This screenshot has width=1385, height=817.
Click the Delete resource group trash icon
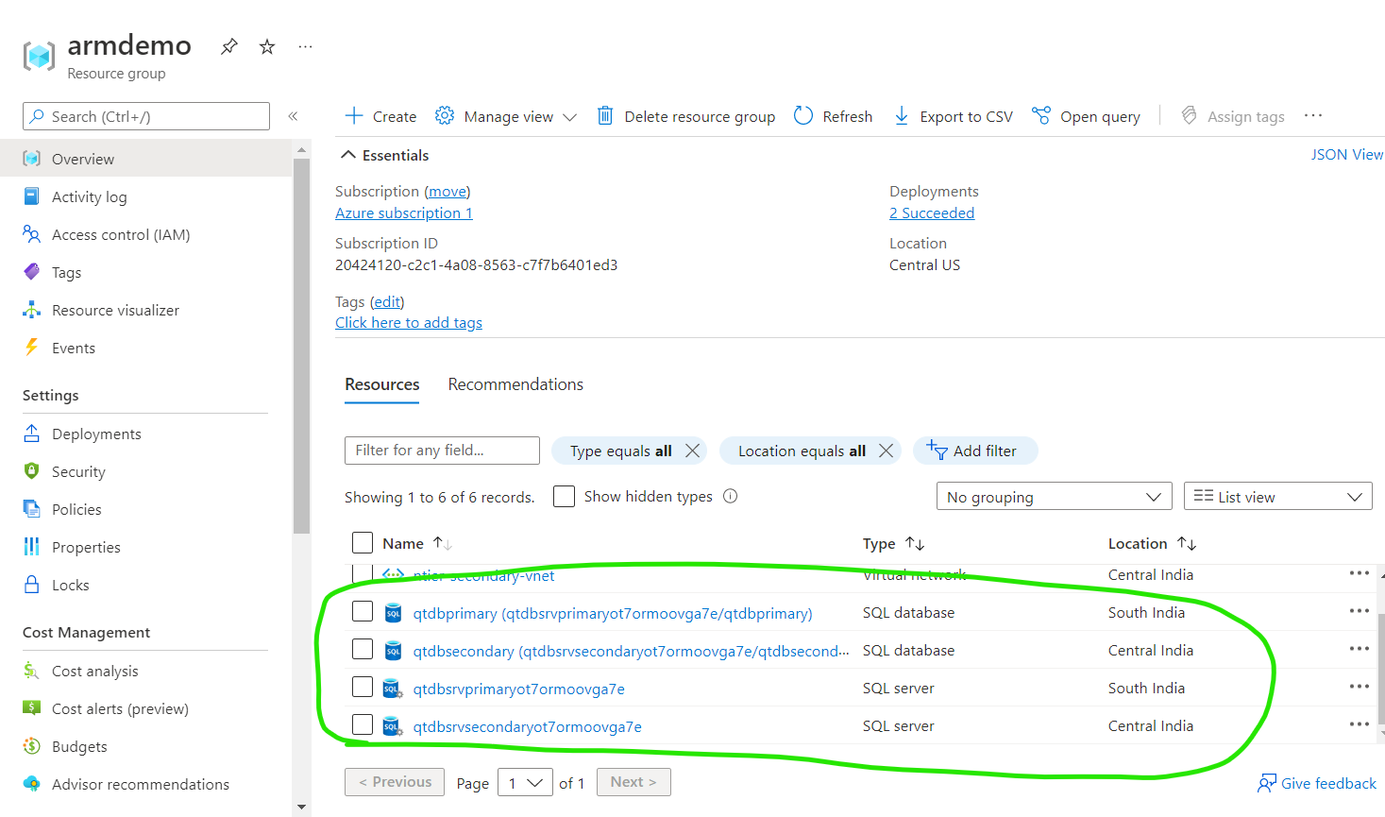[x=605, y=115]
